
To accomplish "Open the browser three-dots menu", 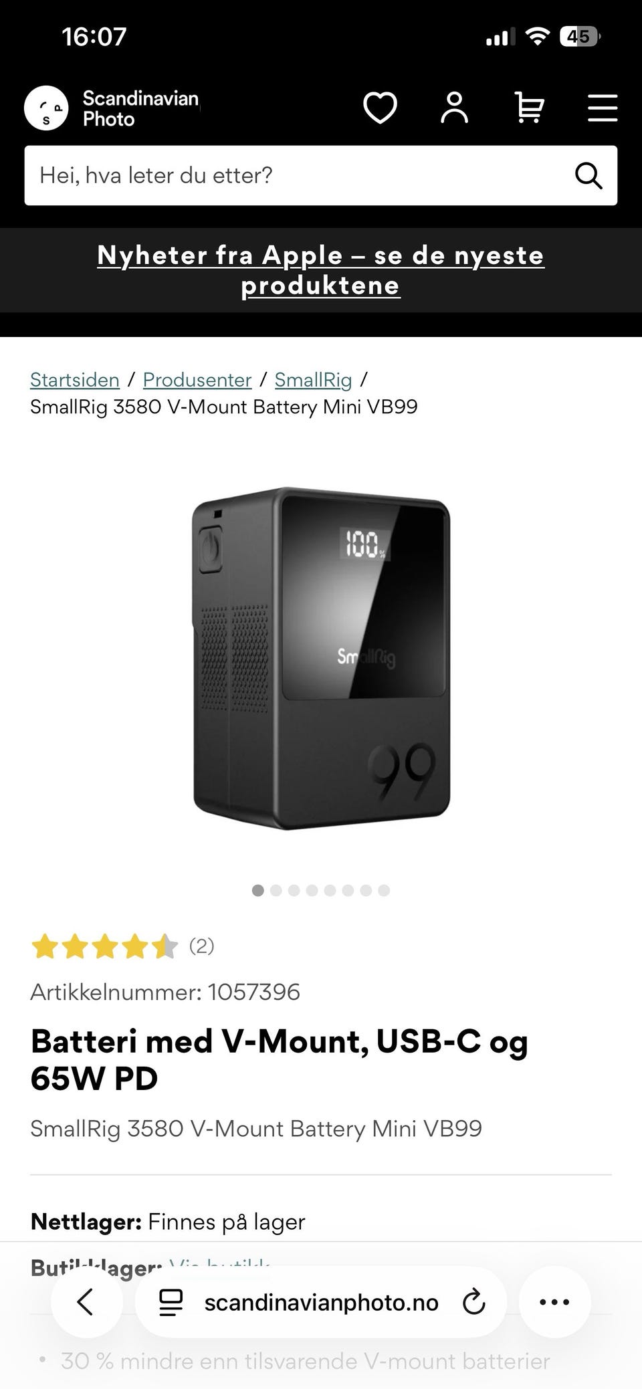I will [554, 1302].
